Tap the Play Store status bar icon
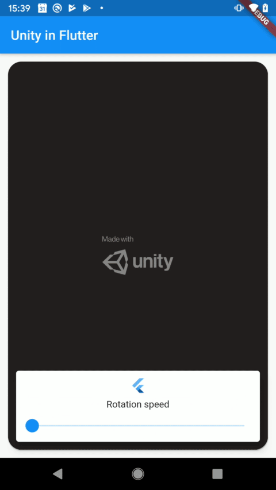 [87, 8]
